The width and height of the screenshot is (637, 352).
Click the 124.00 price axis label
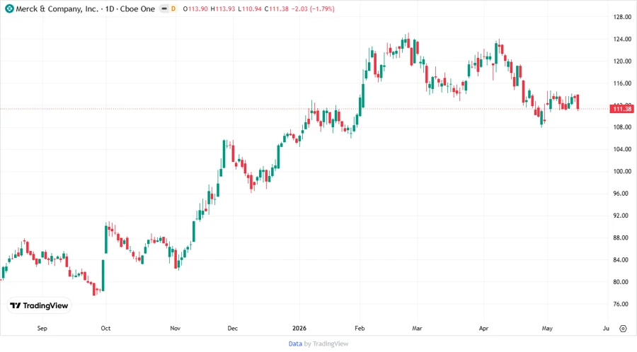[x=622, y=39]
